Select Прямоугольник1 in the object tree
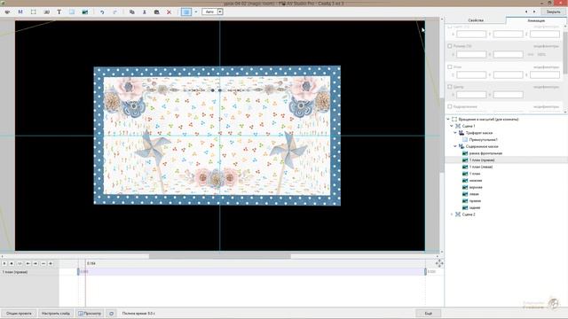This screenshot has height=319, width=568. click(x=483, y=140)
